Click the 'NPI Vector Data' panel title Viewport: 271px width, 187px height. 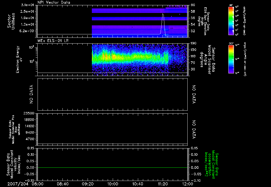(x=54, y=2)
